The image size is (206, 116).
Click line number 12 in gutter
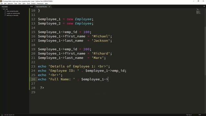point(33,19)
